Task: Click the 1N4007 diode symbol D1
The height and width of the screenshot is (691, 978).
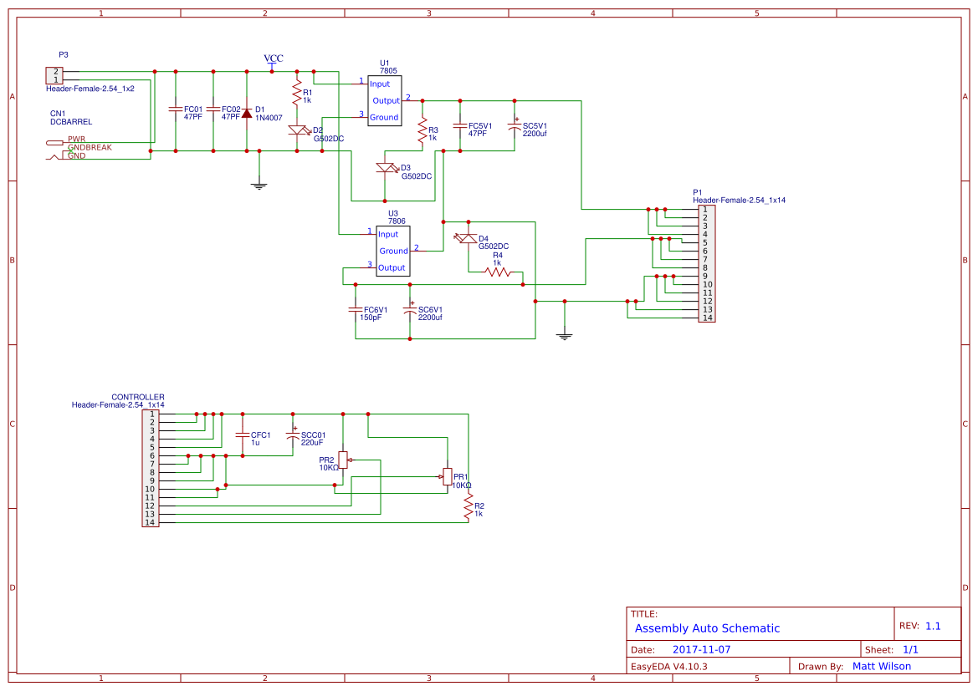Action: coord(247,113)
